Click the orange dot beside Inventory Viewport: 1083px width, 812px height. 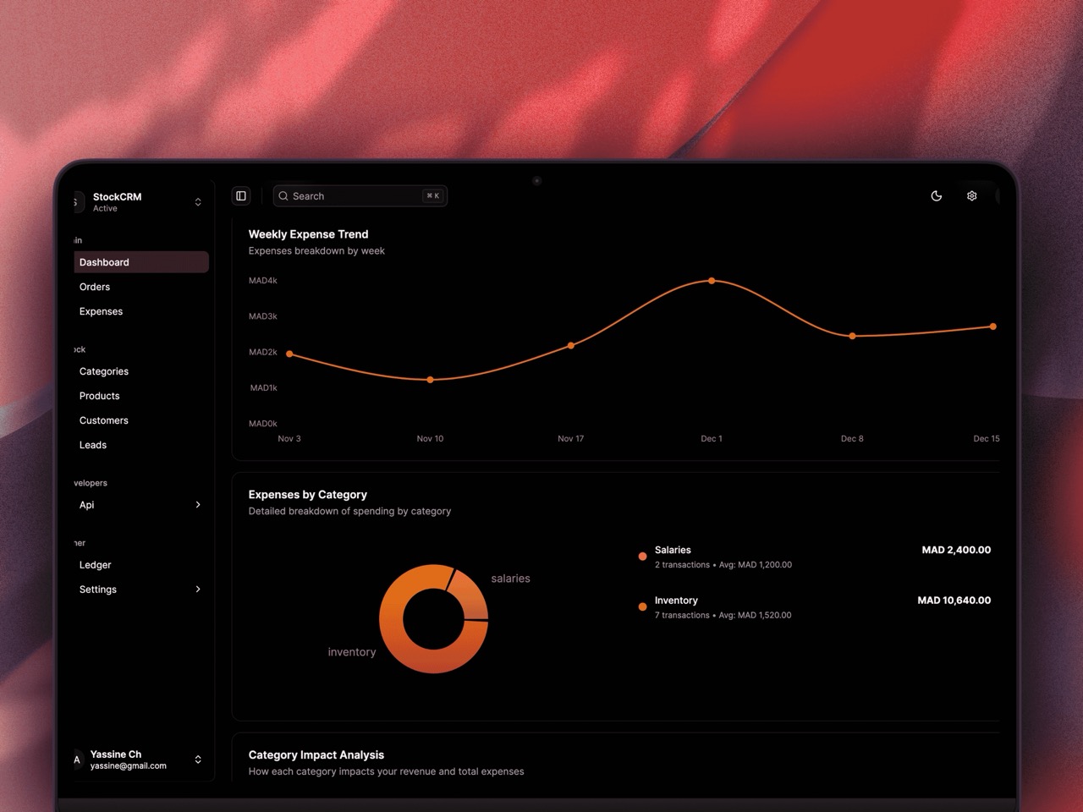point(642,607)
